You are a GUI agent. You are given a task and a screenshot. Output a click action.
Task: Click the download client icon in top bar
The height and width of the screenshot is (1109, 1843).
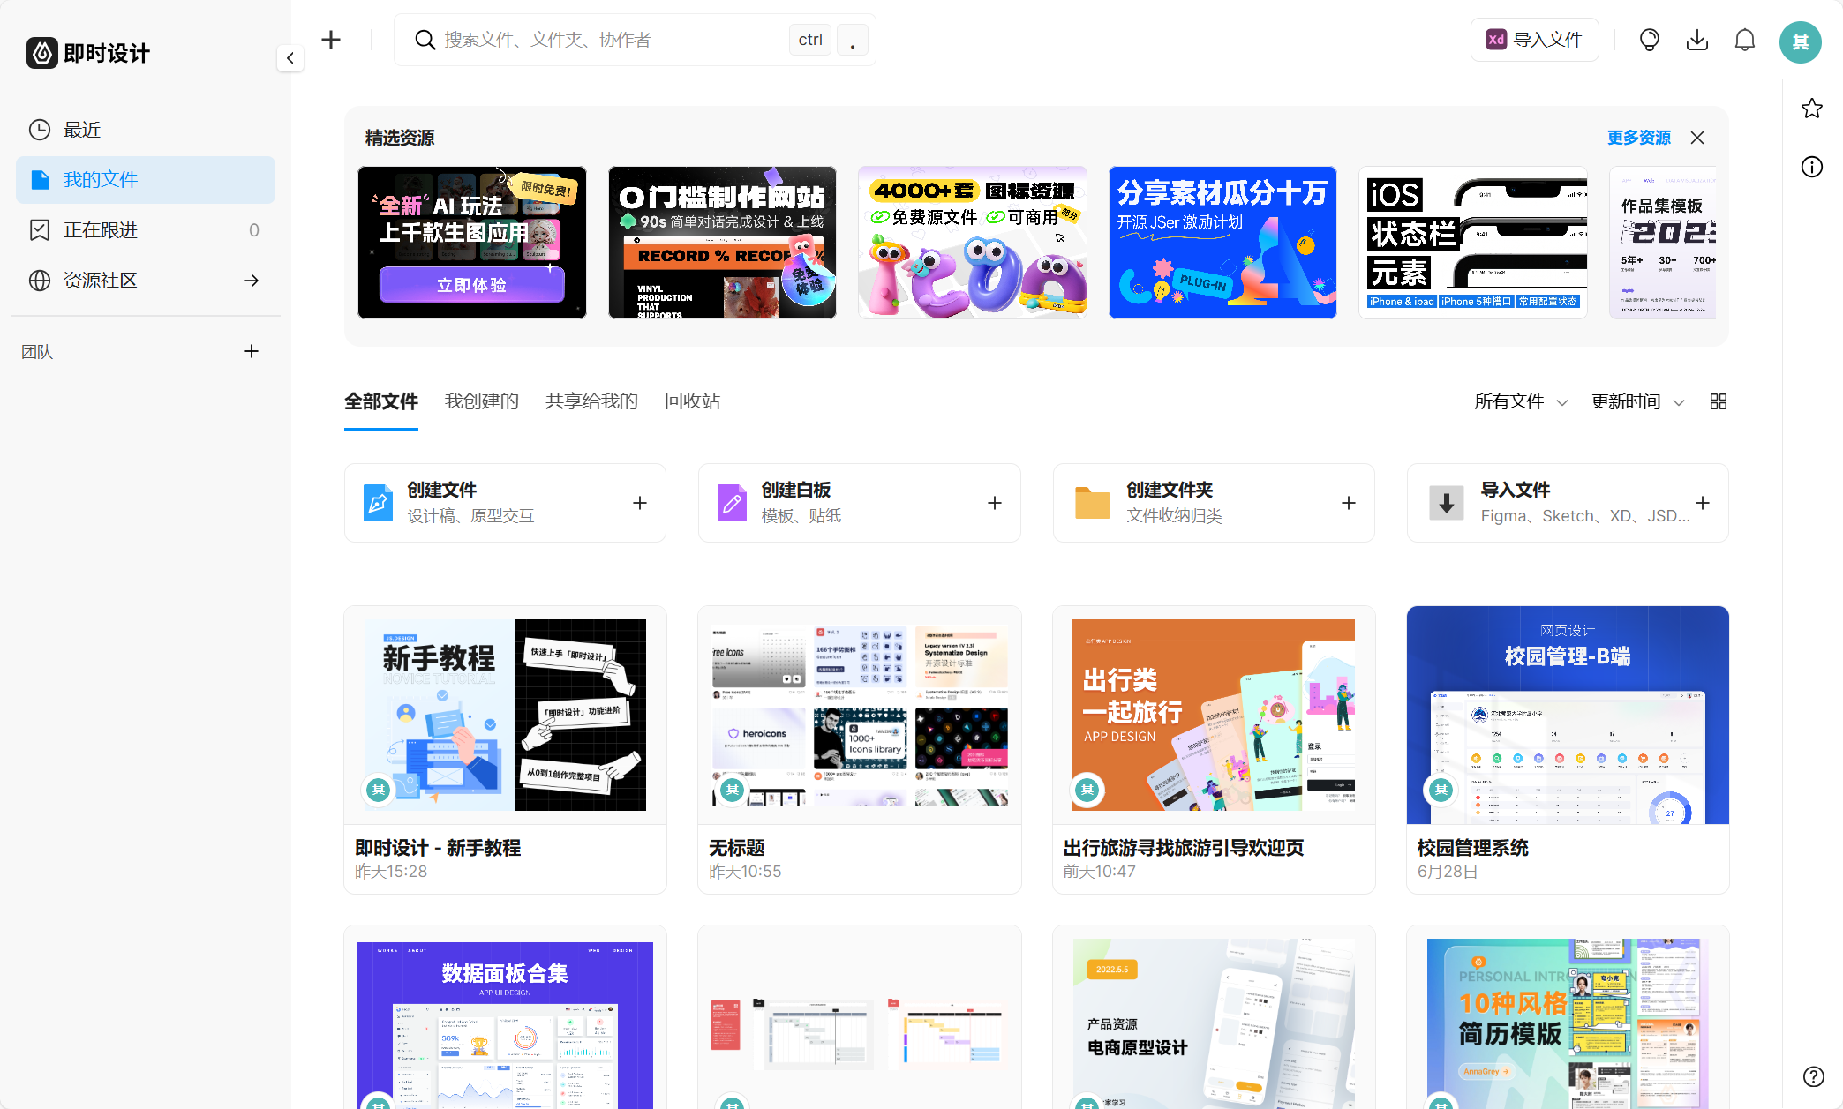1696,40
